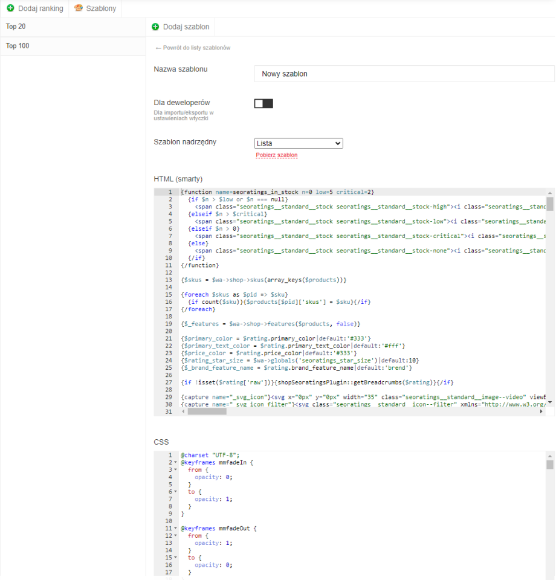556x580 pixels.
Task: Open the Szablon nadrzędny dropdown
Action: click(299, 143)
